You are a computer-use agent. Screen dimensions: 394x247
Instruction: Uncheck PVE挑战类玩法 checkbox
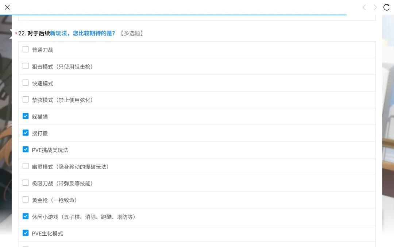pyautogui.click(x=26, y=150)
